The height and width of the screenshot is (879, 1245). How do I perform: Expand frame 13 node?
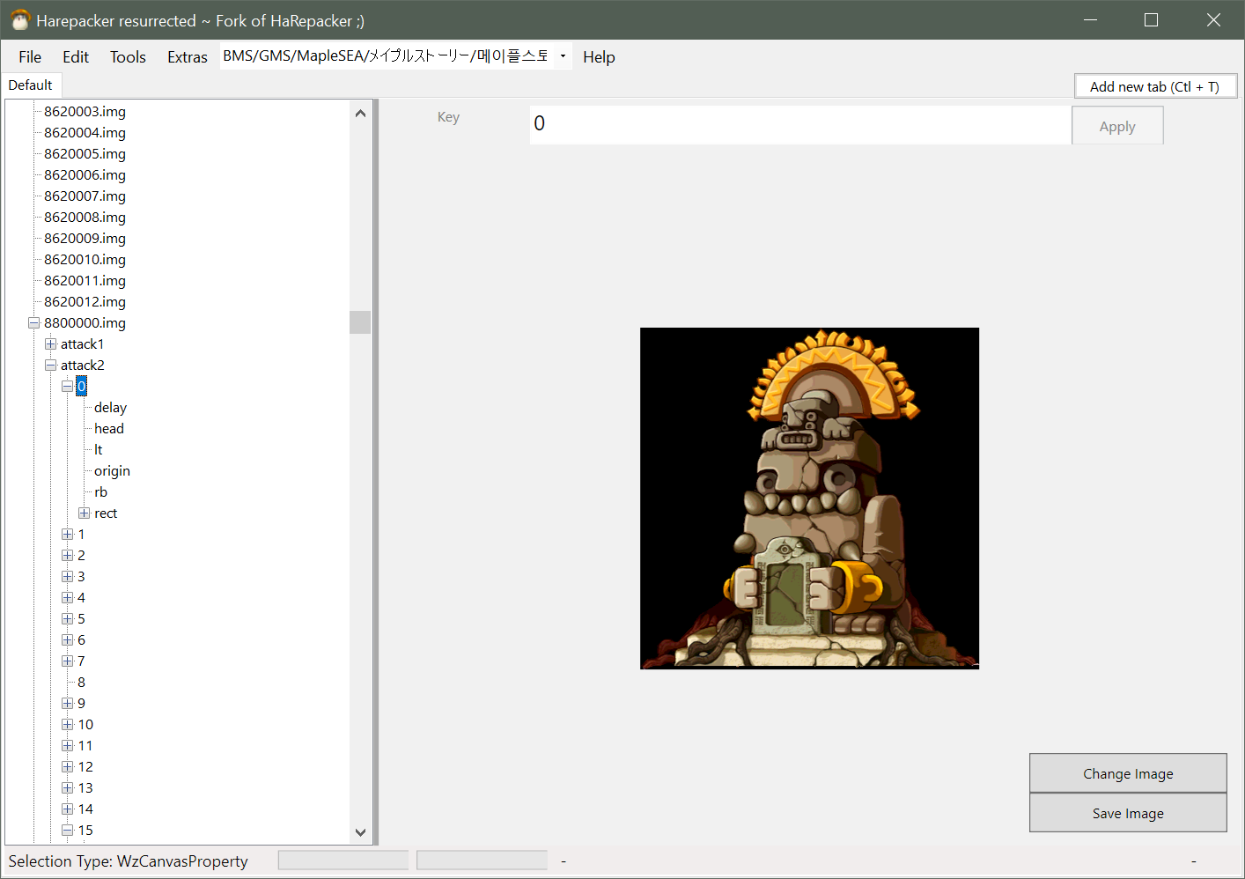tap(68, 788)
